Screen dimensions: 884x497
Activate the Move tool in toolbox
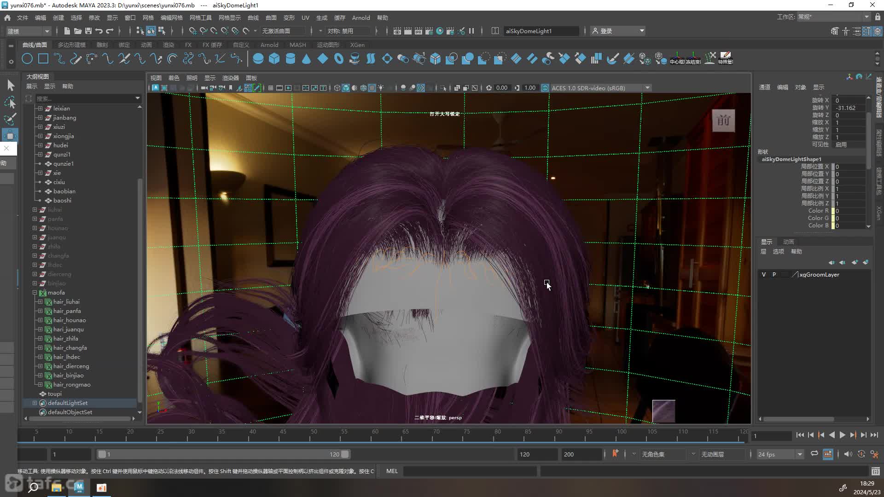point(10,135)
